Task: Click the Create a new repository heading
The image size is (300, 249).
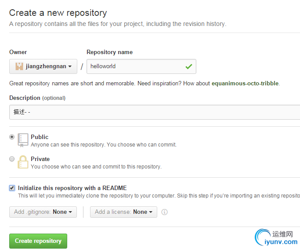Action: click(x=58, y=13)
